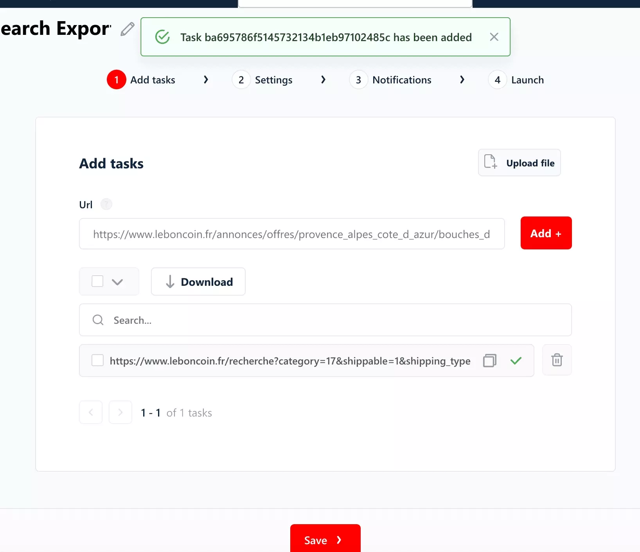640x552 pixels.
Task: Click the search magnifier icon
Action: (x=98, y=320)
